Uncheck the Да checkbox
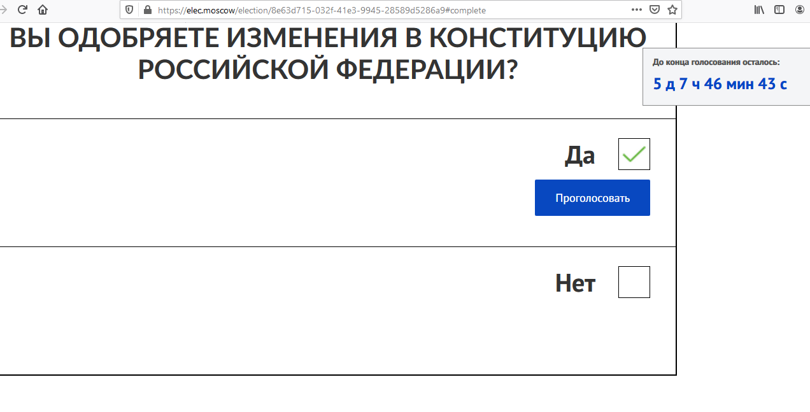 click(634, 154)
